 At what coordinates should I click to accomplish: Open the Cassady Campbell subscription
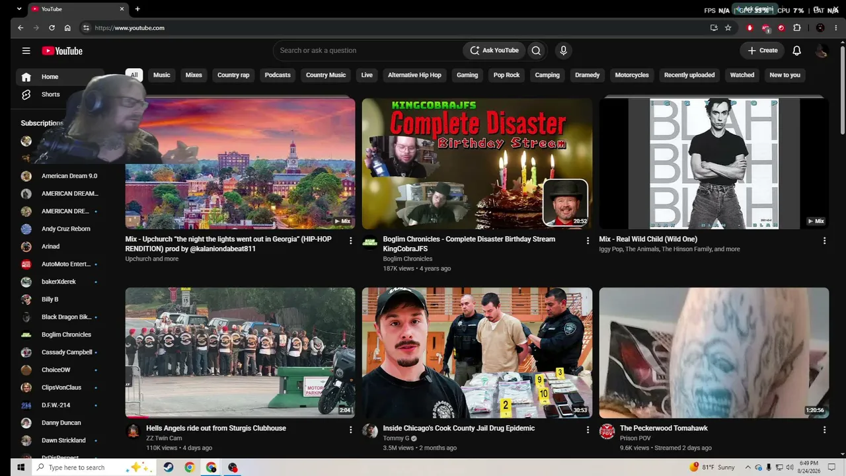(60, 352)
